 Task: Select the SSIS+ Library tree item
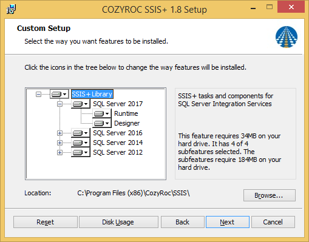92,94
